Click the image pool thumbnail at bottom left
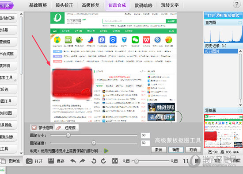Screen dimensions: 243x174 click(x=3, y=170)
